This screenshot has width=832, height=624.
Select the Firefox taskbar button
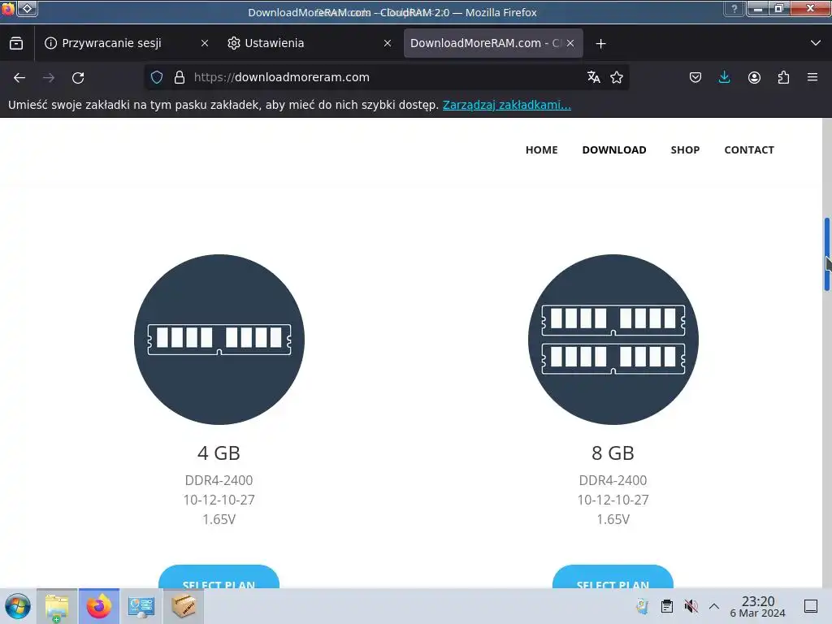click(x=99, y=606)
